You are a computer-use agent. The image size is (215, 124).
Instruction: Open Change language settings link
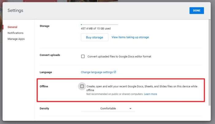pyautogui.click(x=97, y=72)
